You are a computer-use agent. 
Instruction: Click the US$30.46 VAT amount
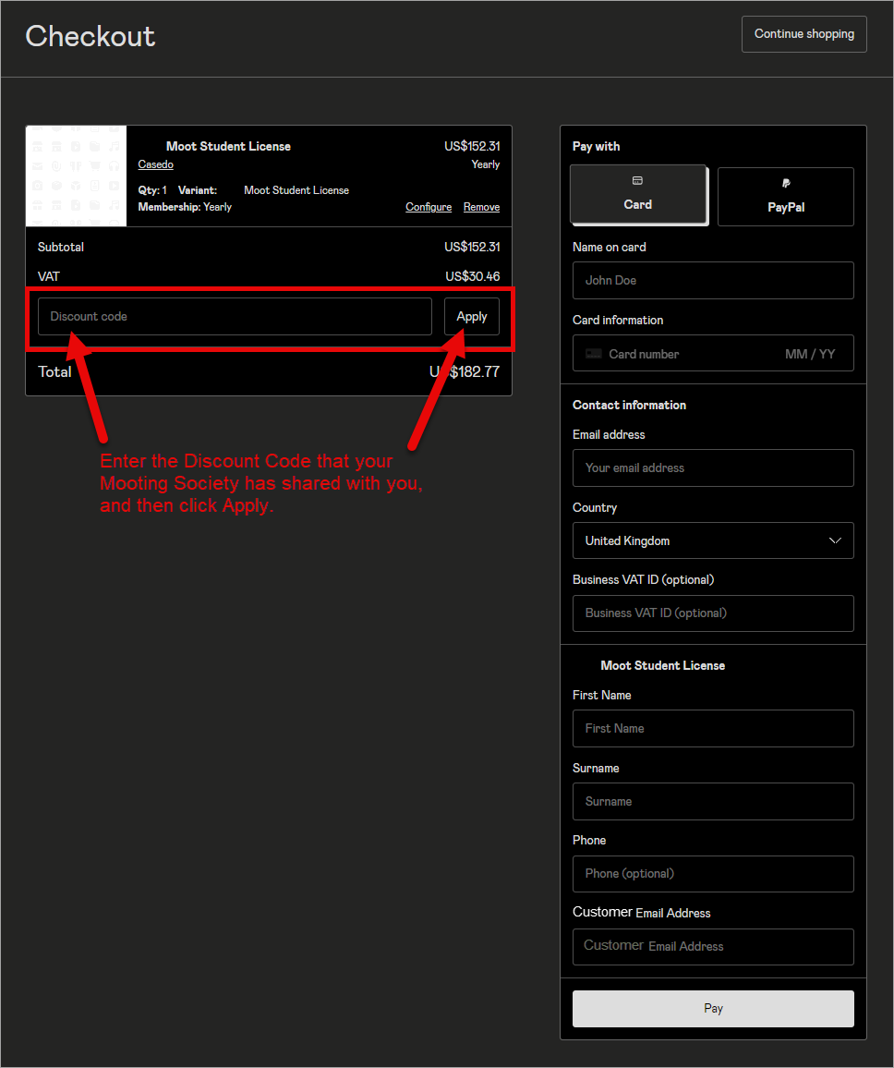pos(472,276)
